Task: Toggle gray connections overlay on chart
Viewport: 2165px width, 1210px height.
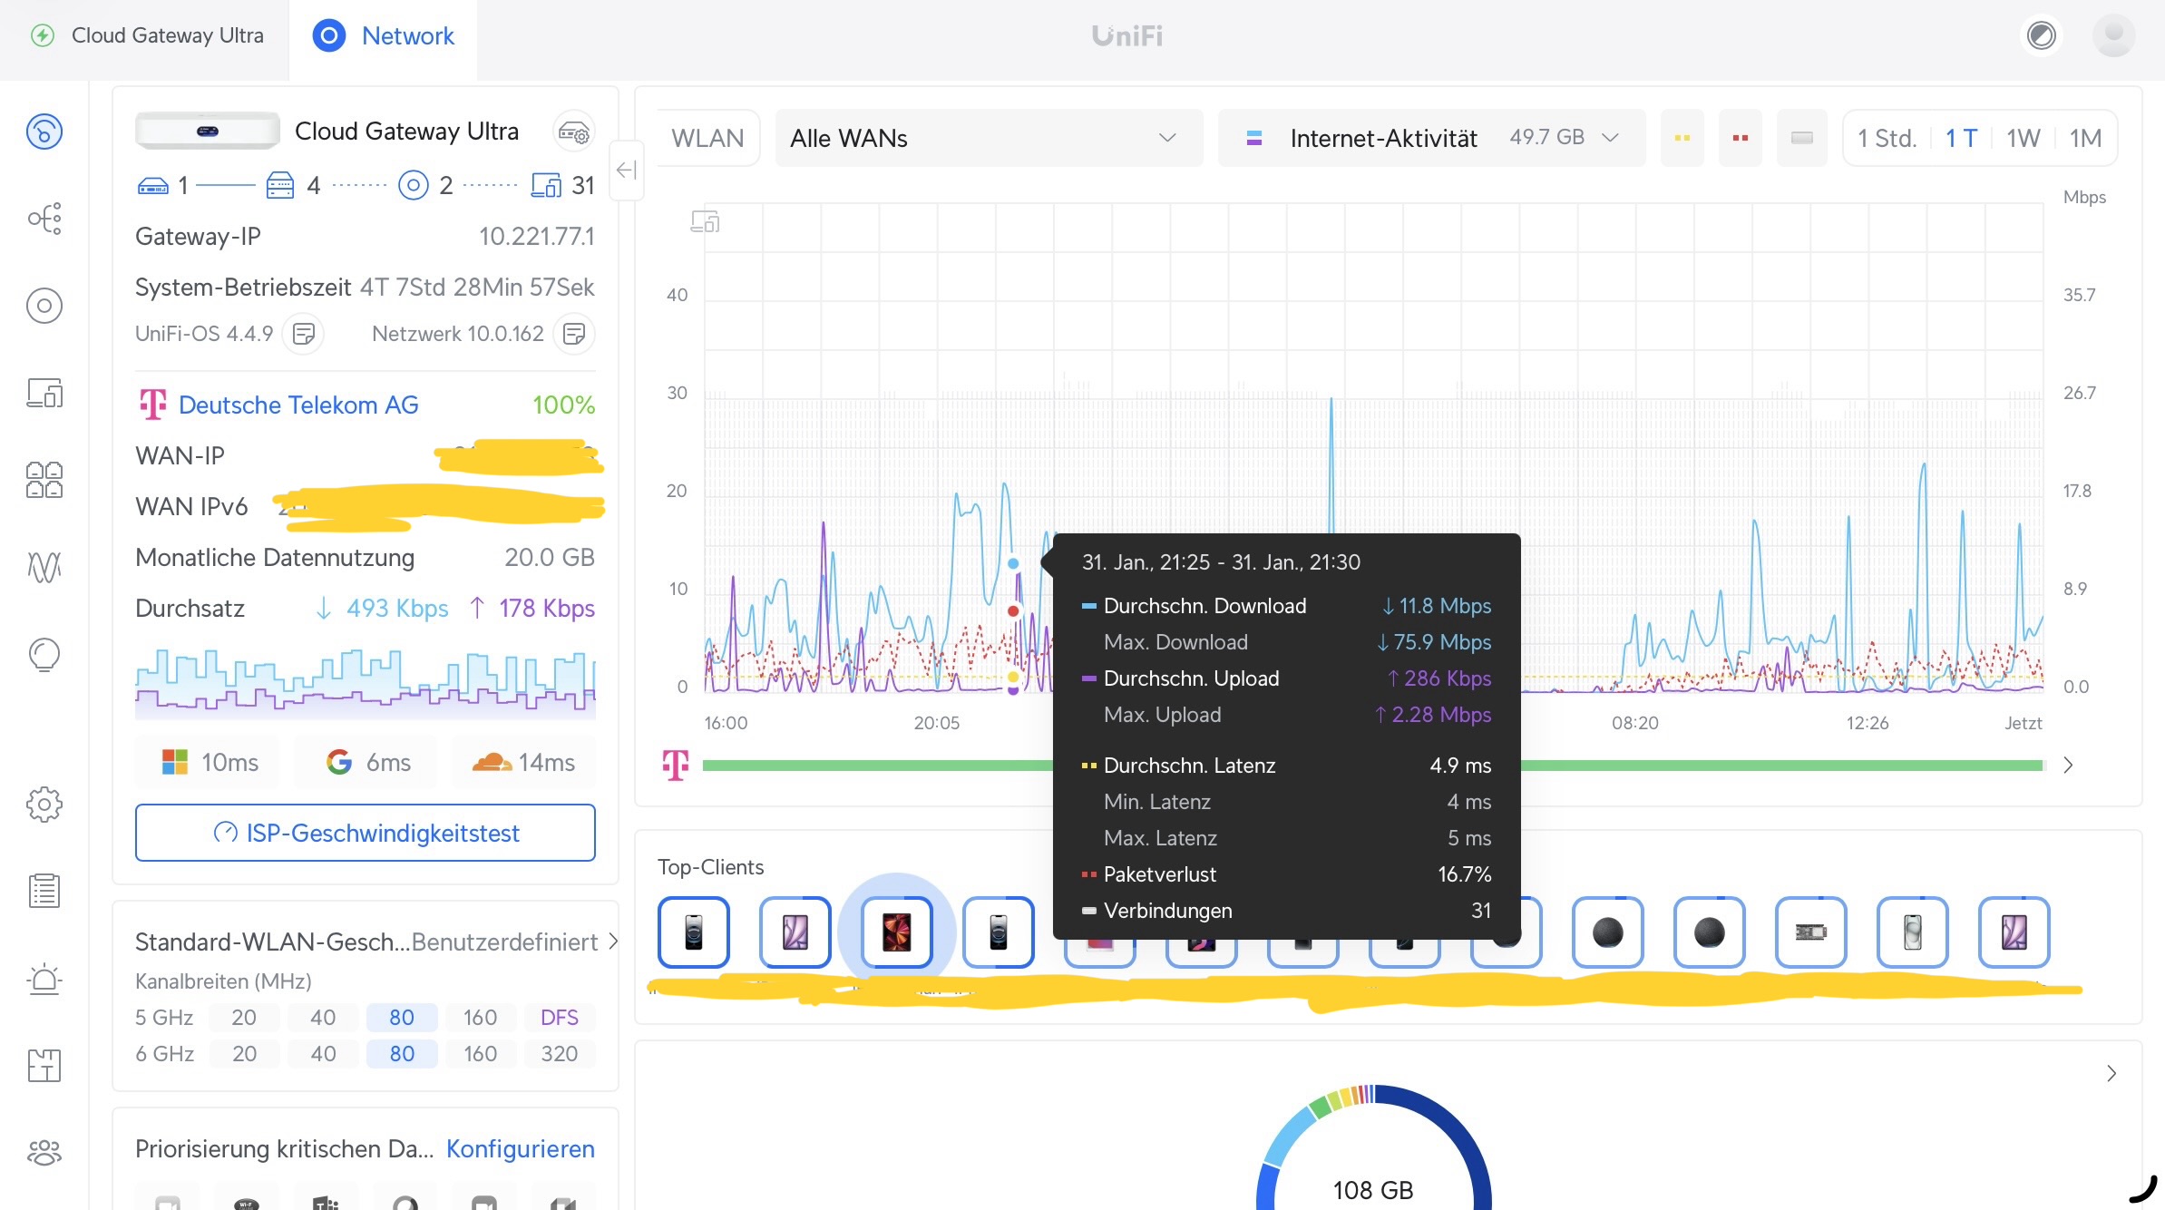Action: 1801,138
